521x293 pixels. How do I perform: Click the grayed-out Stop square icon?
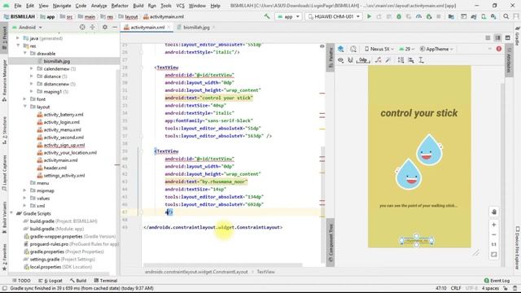click(x=439, y=16)
